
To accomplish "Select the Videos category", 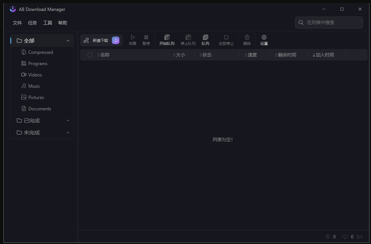I will click(42, 75).
